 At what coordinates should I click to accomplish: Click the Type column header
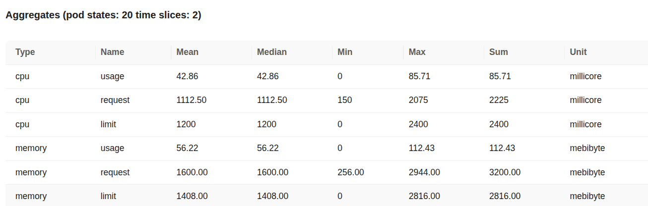coord(25,52)
